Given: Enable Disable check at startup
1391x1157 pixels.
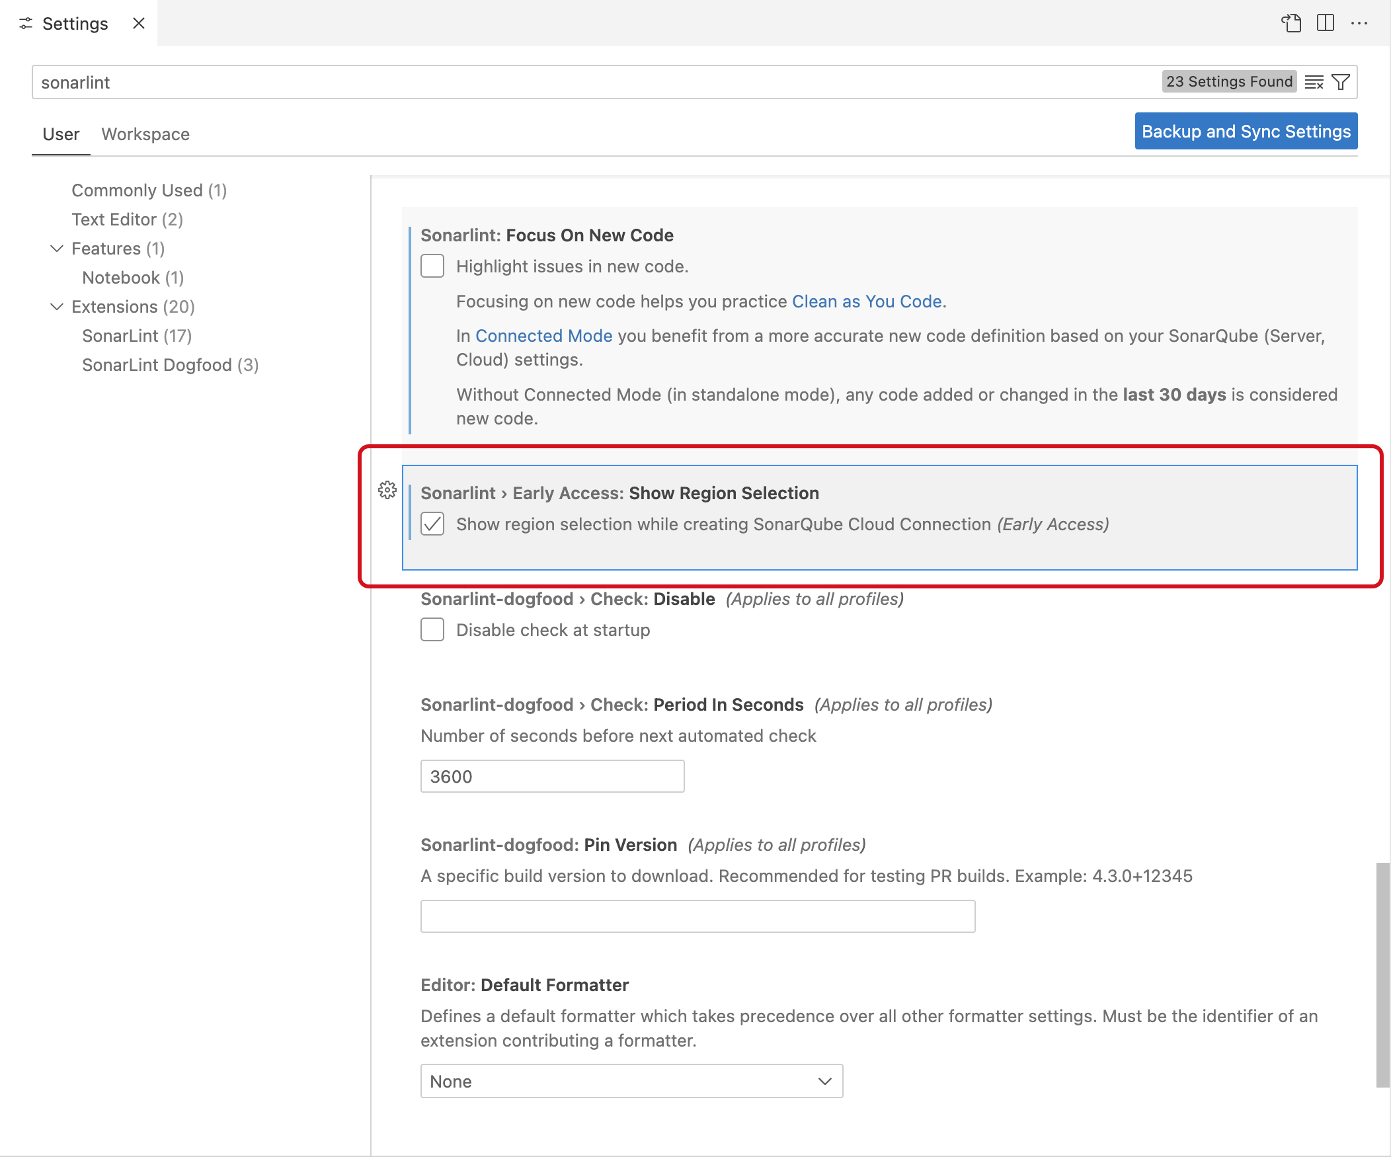Looking at the screenshot, I should (432, 629).
